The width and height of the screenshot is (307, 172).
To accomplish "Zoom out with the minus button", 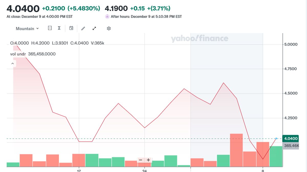I will click(x=140, y=160).
